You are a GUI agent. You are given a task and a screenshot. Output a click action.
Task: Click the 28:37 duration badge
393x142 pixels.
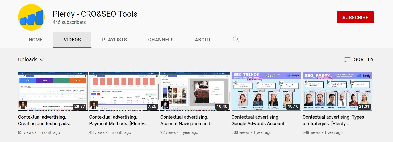[x=80, y=106]
